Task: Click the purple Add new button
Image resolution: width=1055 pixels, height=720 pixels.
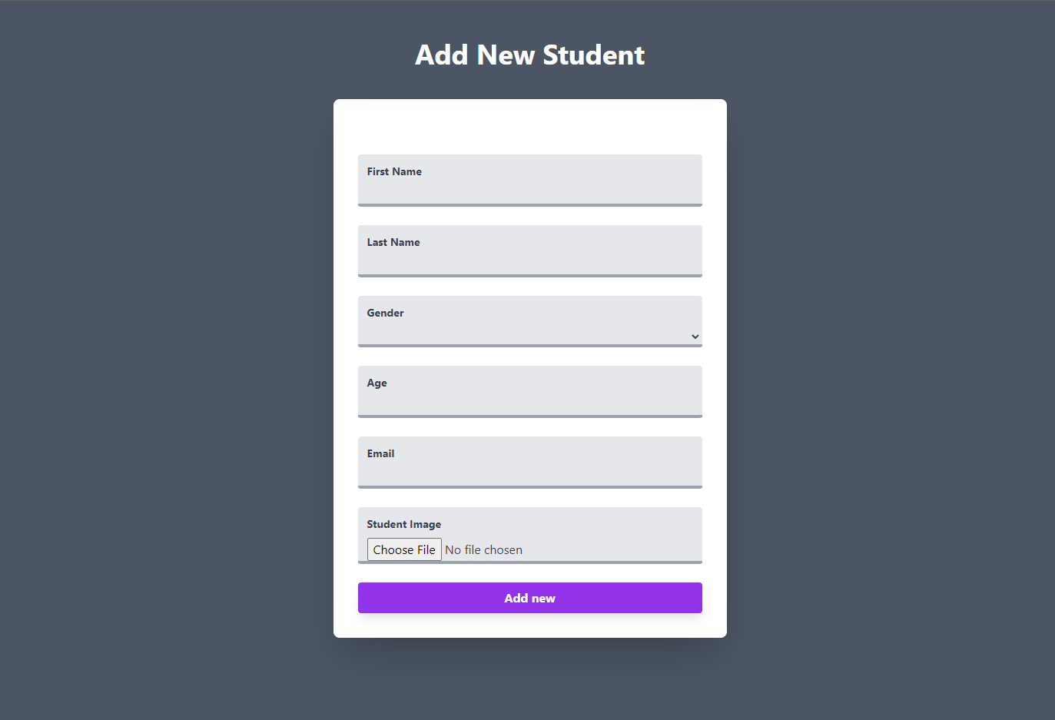Action: coord(529,598)
